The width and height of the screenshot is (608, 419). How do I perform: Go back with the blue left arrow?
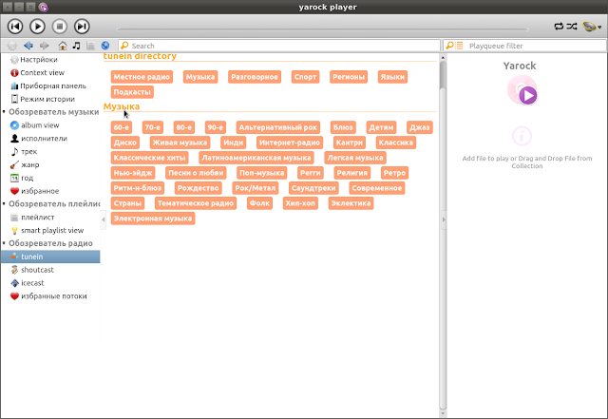click(x=28, y=46)
